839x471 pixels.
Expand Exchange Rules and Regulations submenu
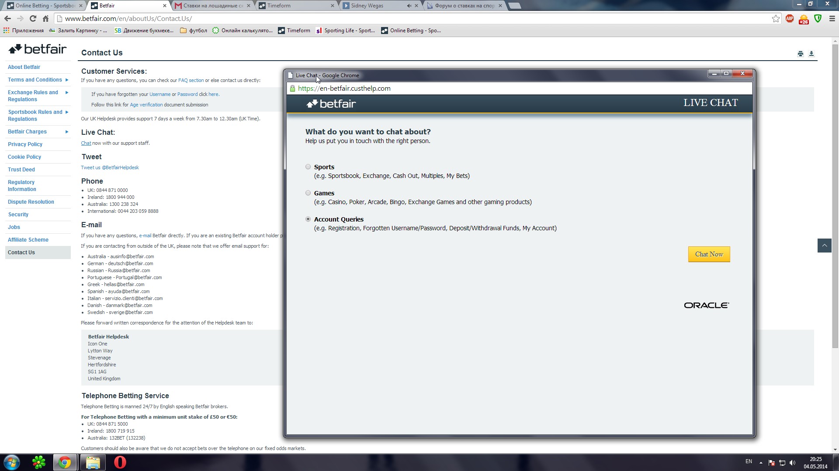[x=67, y=92]
